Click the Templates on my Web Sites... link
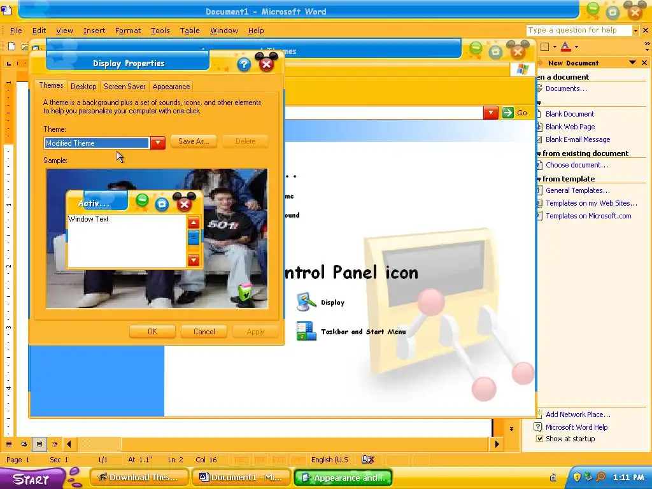Image resolution: width=652 pixels, height=489 pixels. pos(592,203)
